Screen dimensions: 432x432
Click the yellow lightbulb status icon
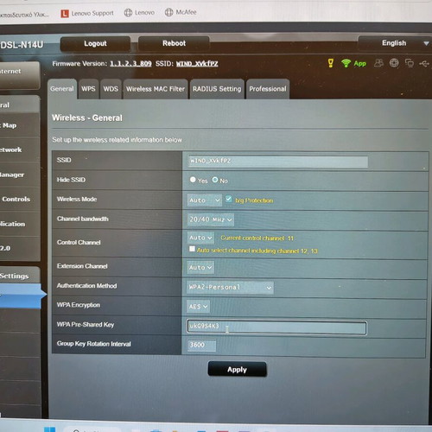point(331,63)
